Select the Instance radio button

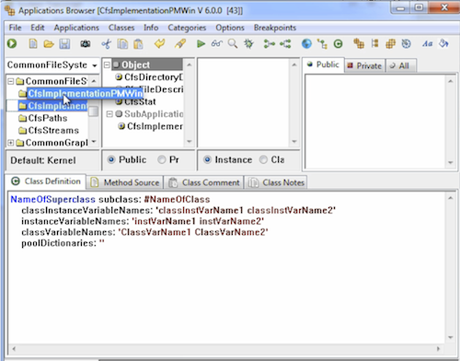tap(208, 159)
